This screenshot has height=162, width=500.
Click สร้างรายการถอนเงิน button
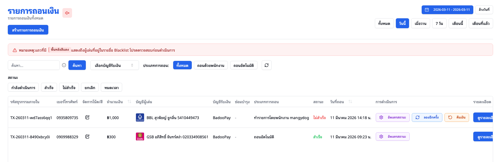pos(28,30)
